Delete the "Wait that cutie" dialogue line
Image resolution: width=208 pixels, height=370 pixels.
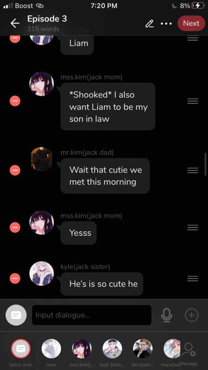tap(15, 170)
